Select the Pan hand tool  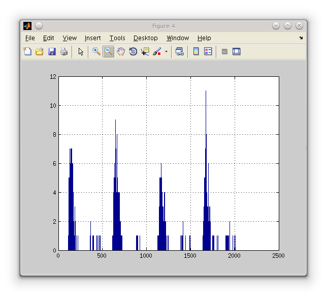coord(121,51)
